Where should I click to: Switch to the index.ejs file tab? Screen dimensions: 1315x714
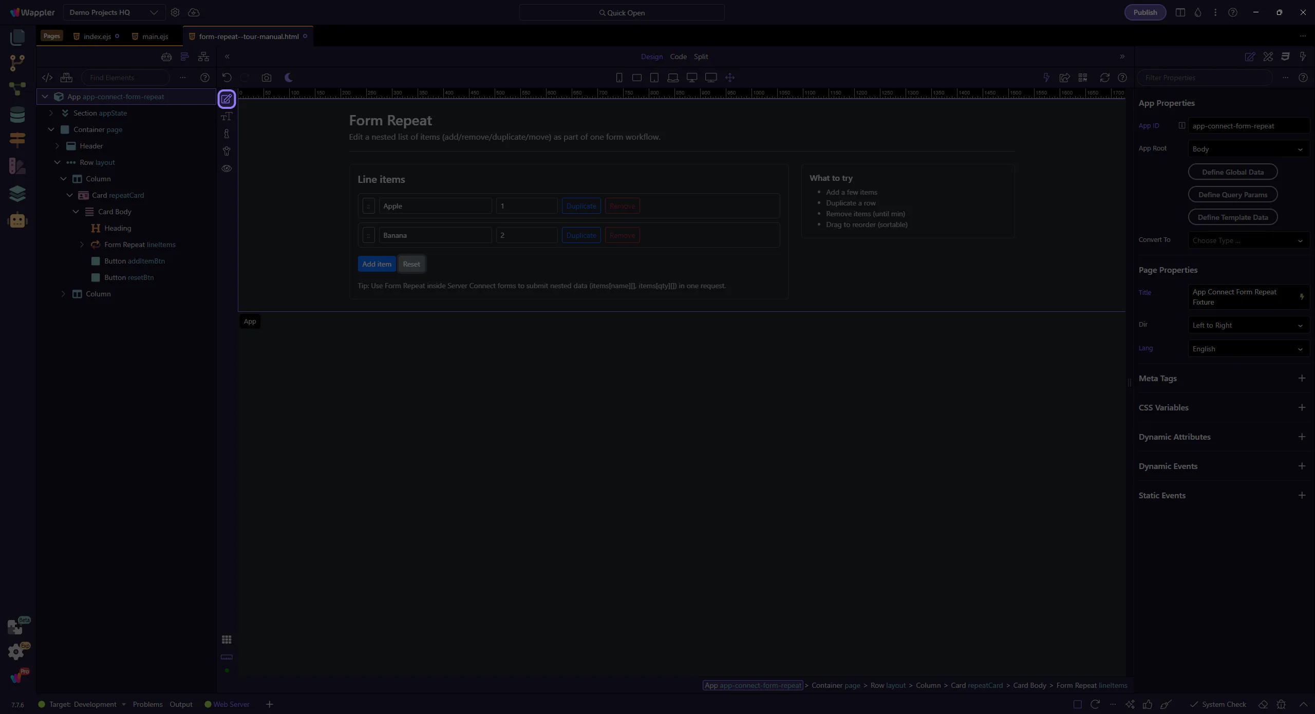click(x=97, y=36)
